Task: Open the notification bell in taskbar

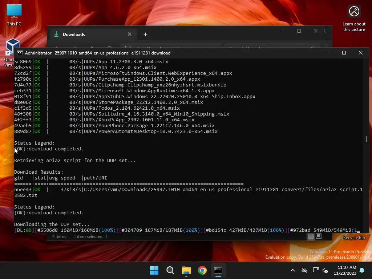Action: tap(362, 270)
